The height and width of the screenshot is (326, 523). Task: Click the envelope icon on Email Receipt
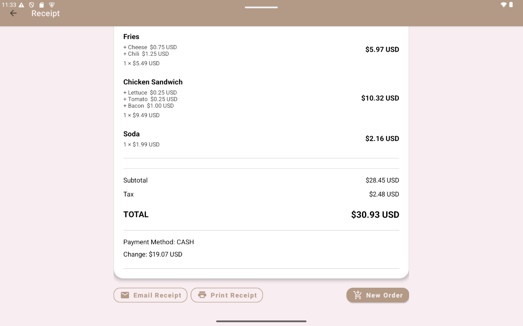(125, 295)
